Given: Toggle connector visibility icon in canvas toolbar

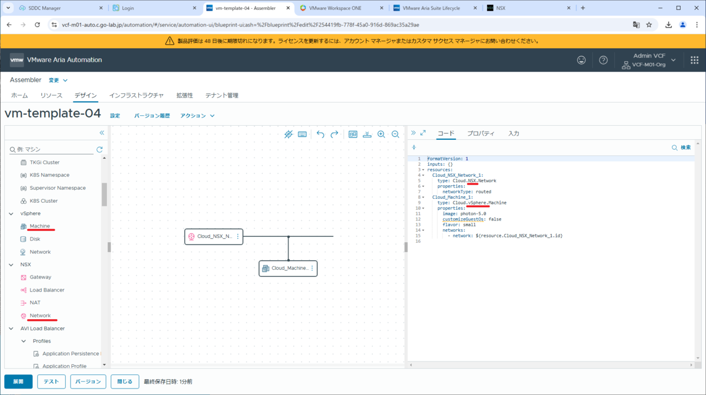Looking at the screenshot, I should click(288, 134).
